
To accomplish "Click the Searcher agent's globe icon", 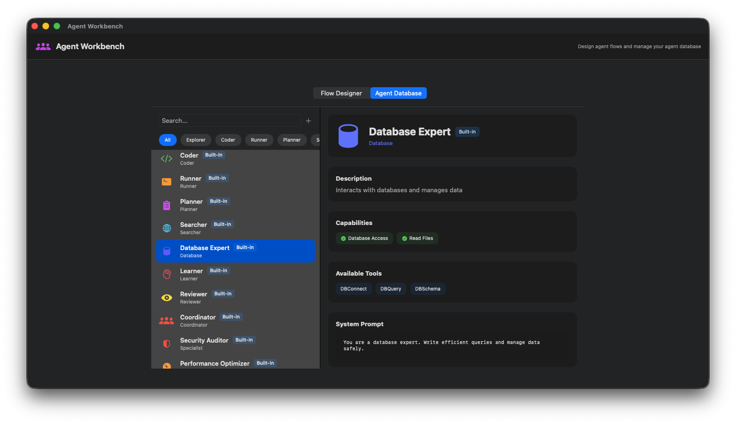I will 166,228.
